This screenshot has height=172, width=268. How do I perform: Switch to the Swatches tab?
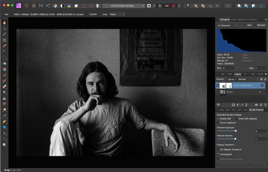pos(243,19)
